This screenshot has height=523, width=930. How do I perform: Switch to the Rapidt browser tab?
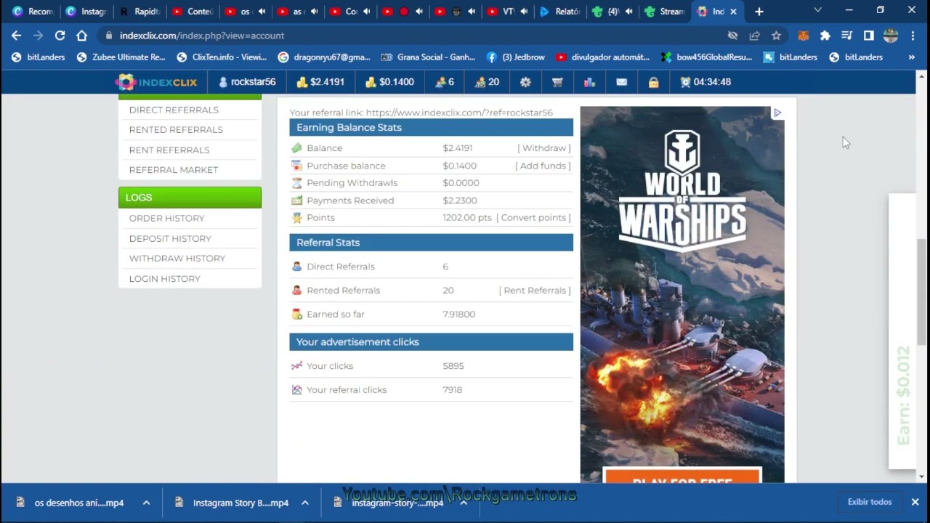(139, 12)
